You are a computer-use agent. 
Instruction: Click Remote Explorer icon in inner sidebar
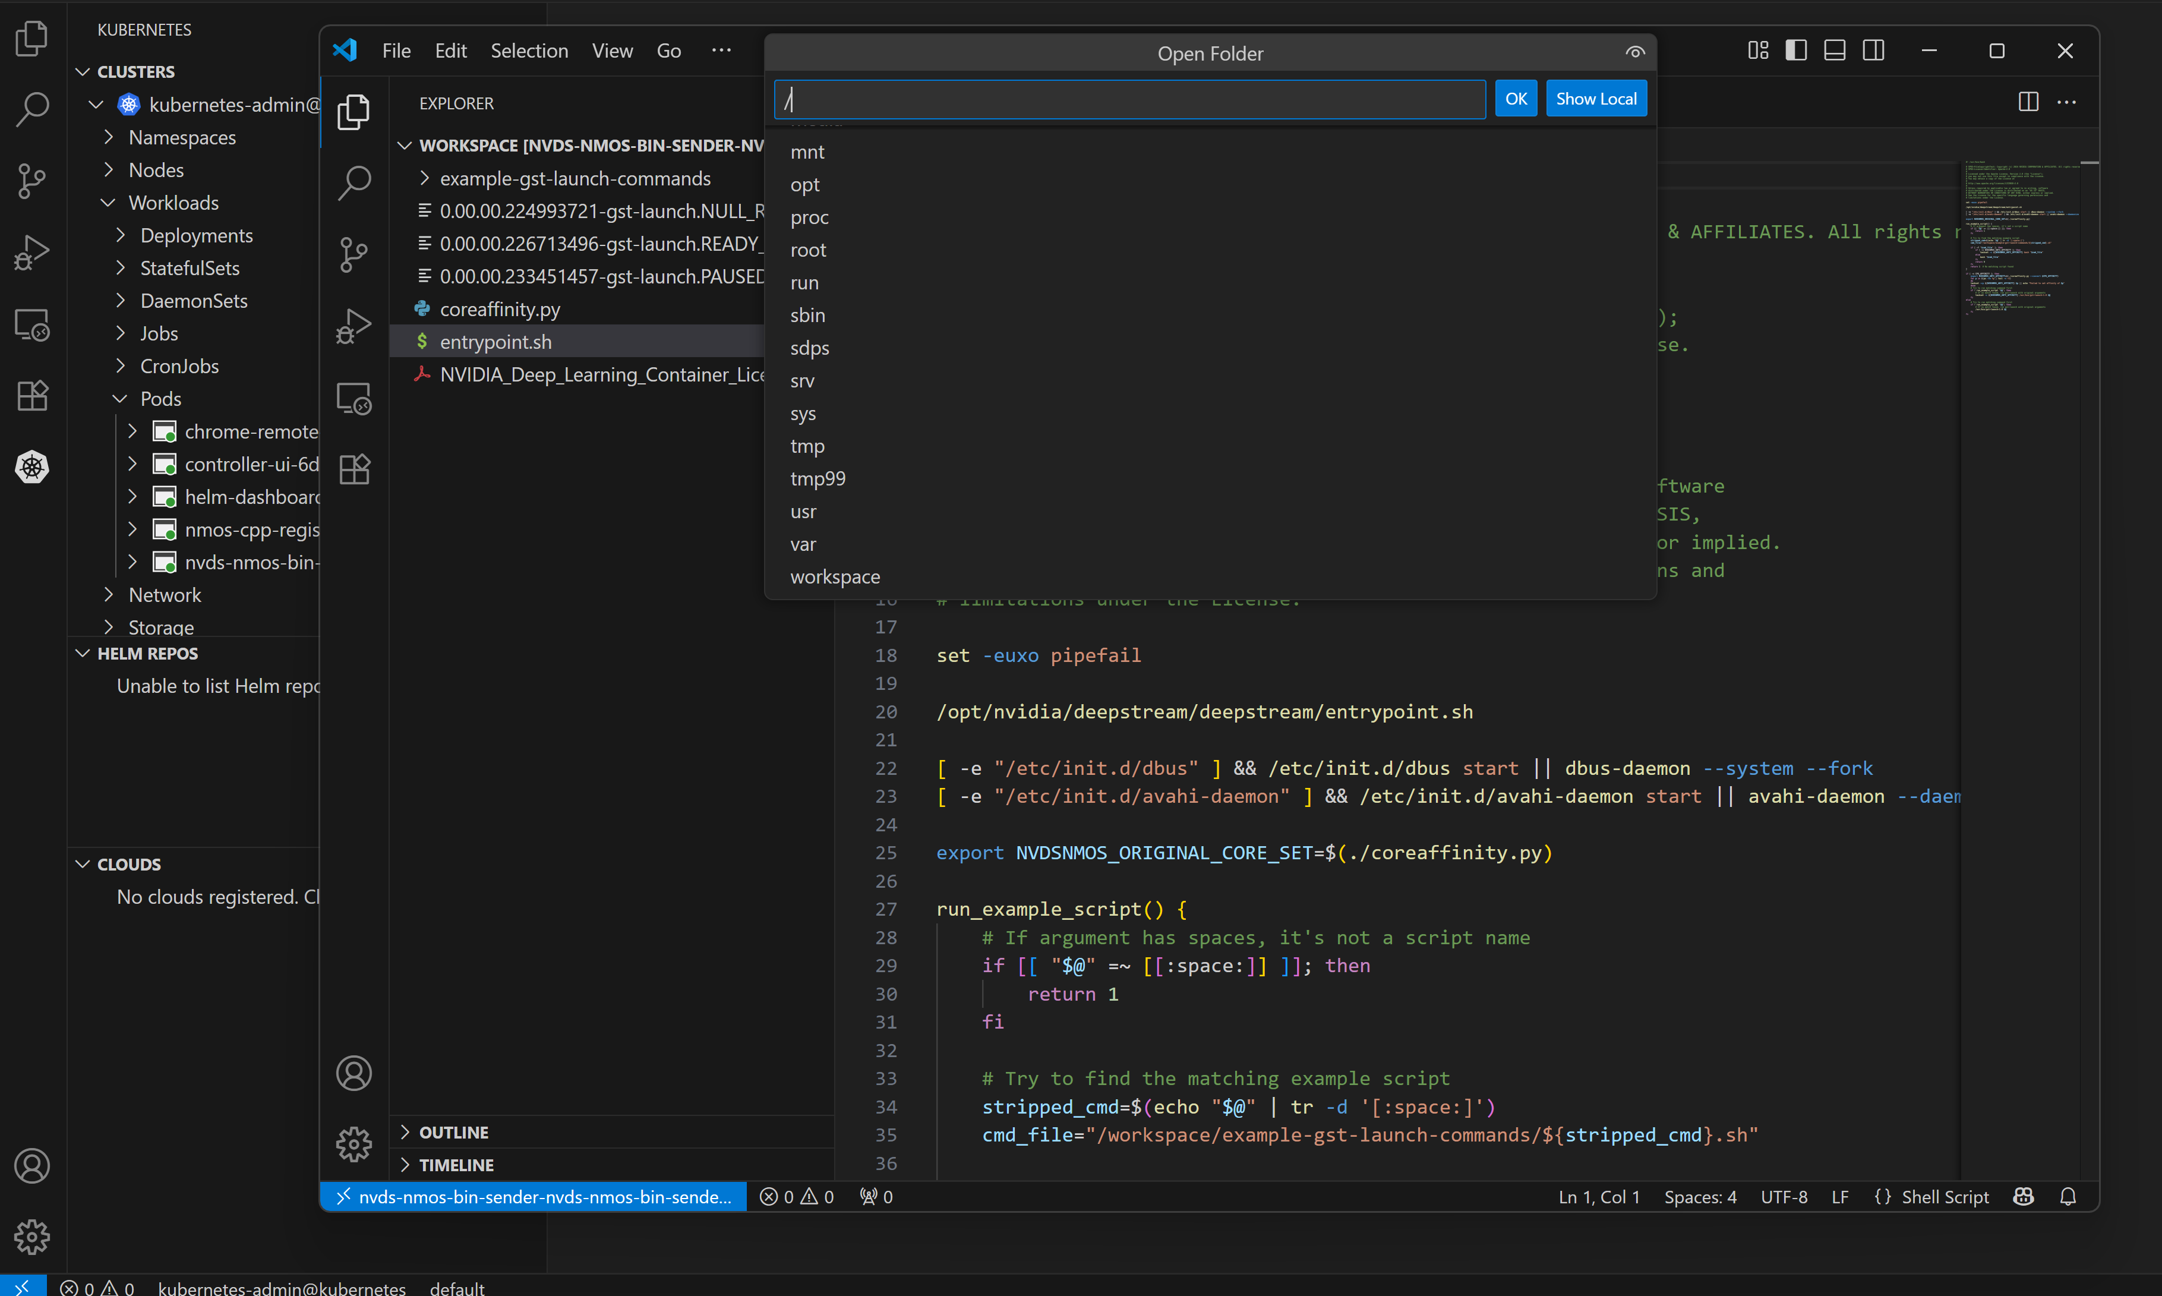tap(354, 398)
